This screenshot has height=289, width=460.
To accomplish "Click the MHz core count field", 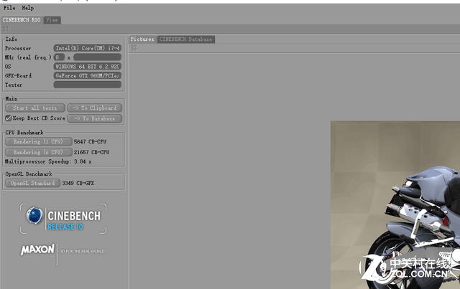I will pos(59,57).
